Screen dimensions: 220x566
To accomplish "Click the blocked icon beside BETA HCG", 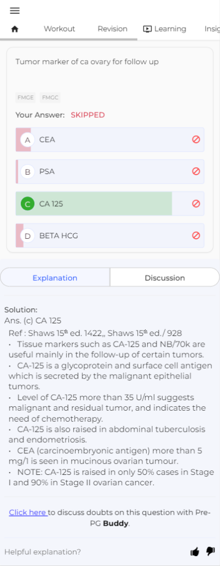I will (196, 235).
